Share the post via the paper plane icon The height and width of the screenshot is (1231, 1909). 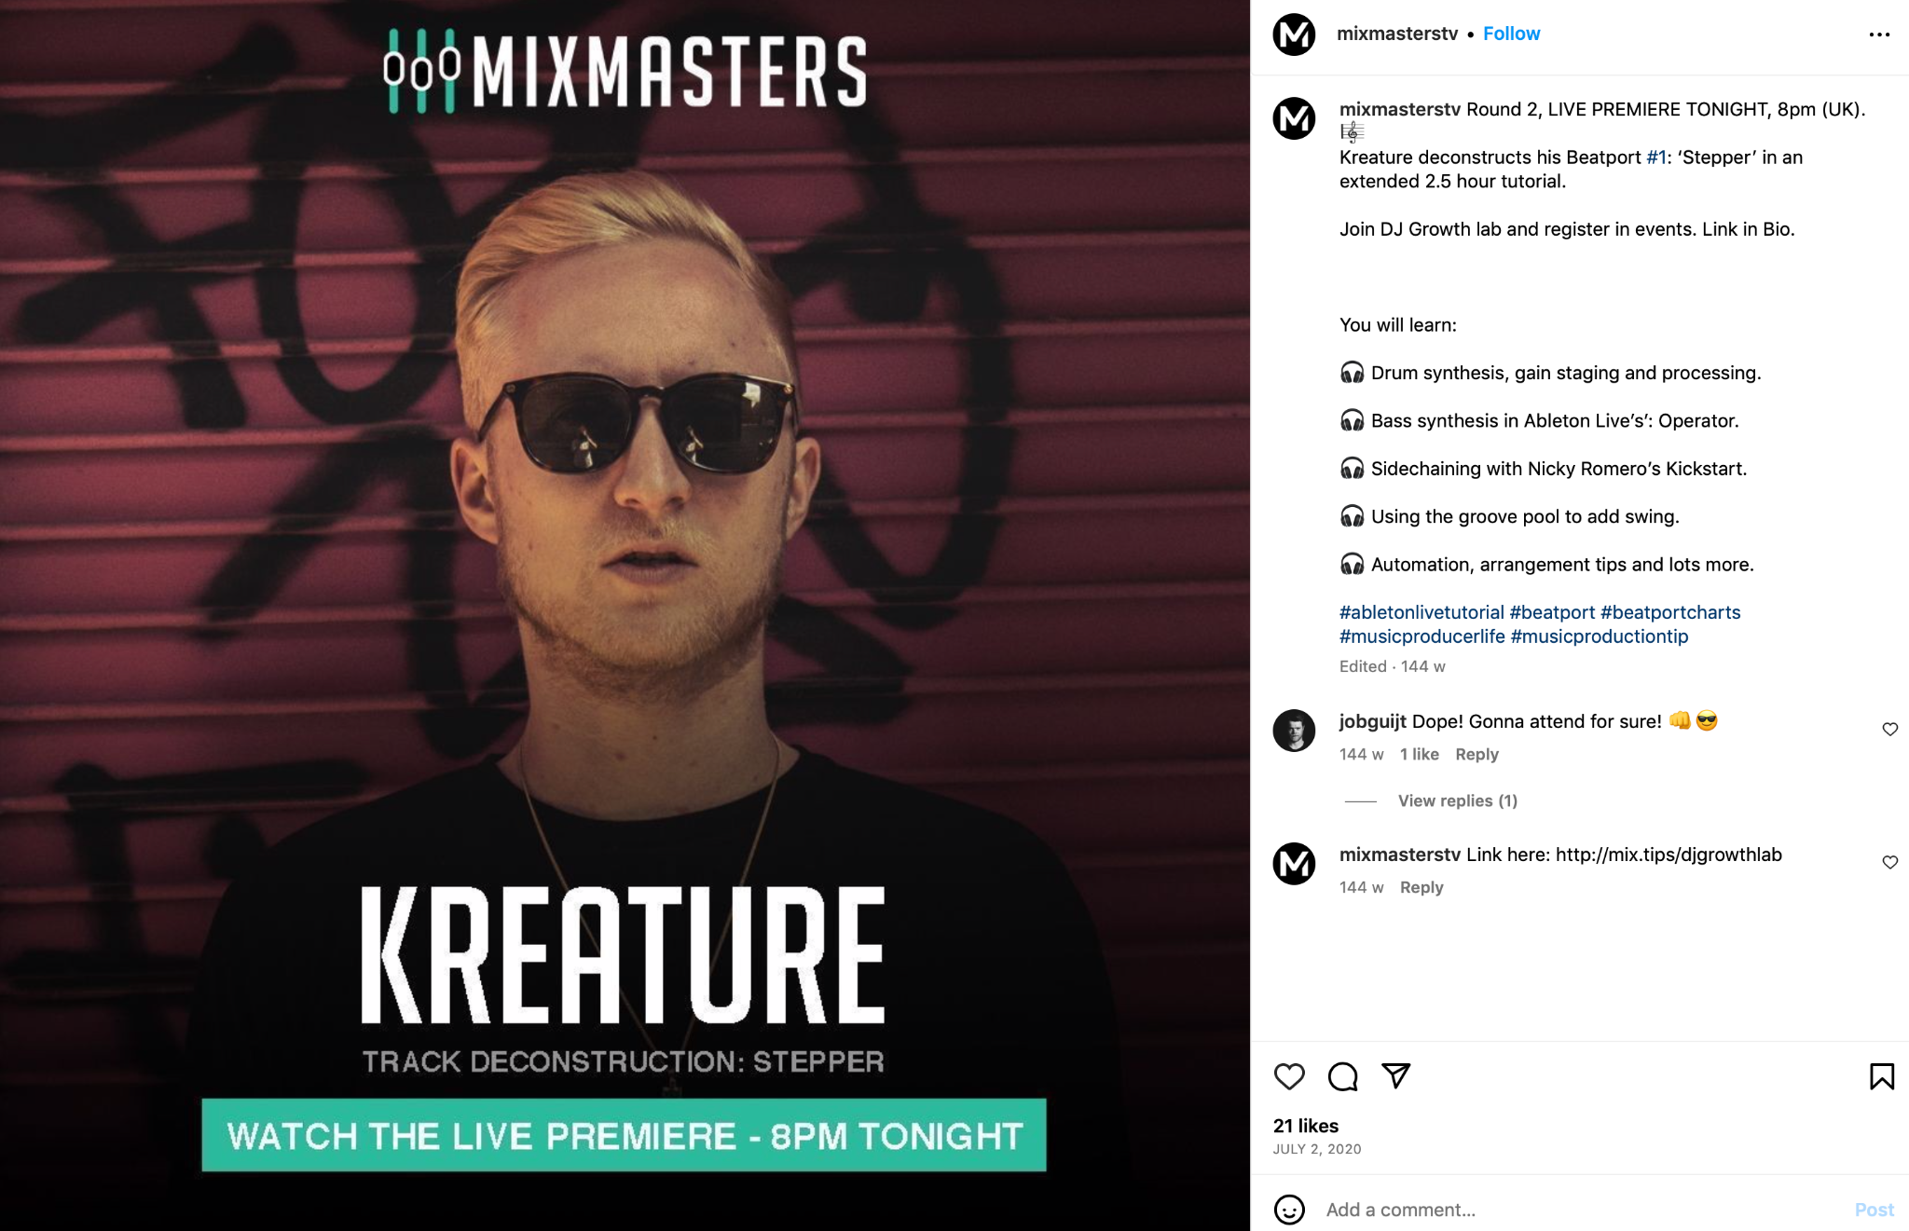1395,1075
